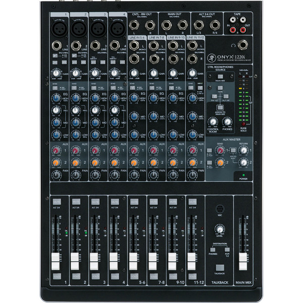
Task: Solo channel 2
Action: point(76,276)
